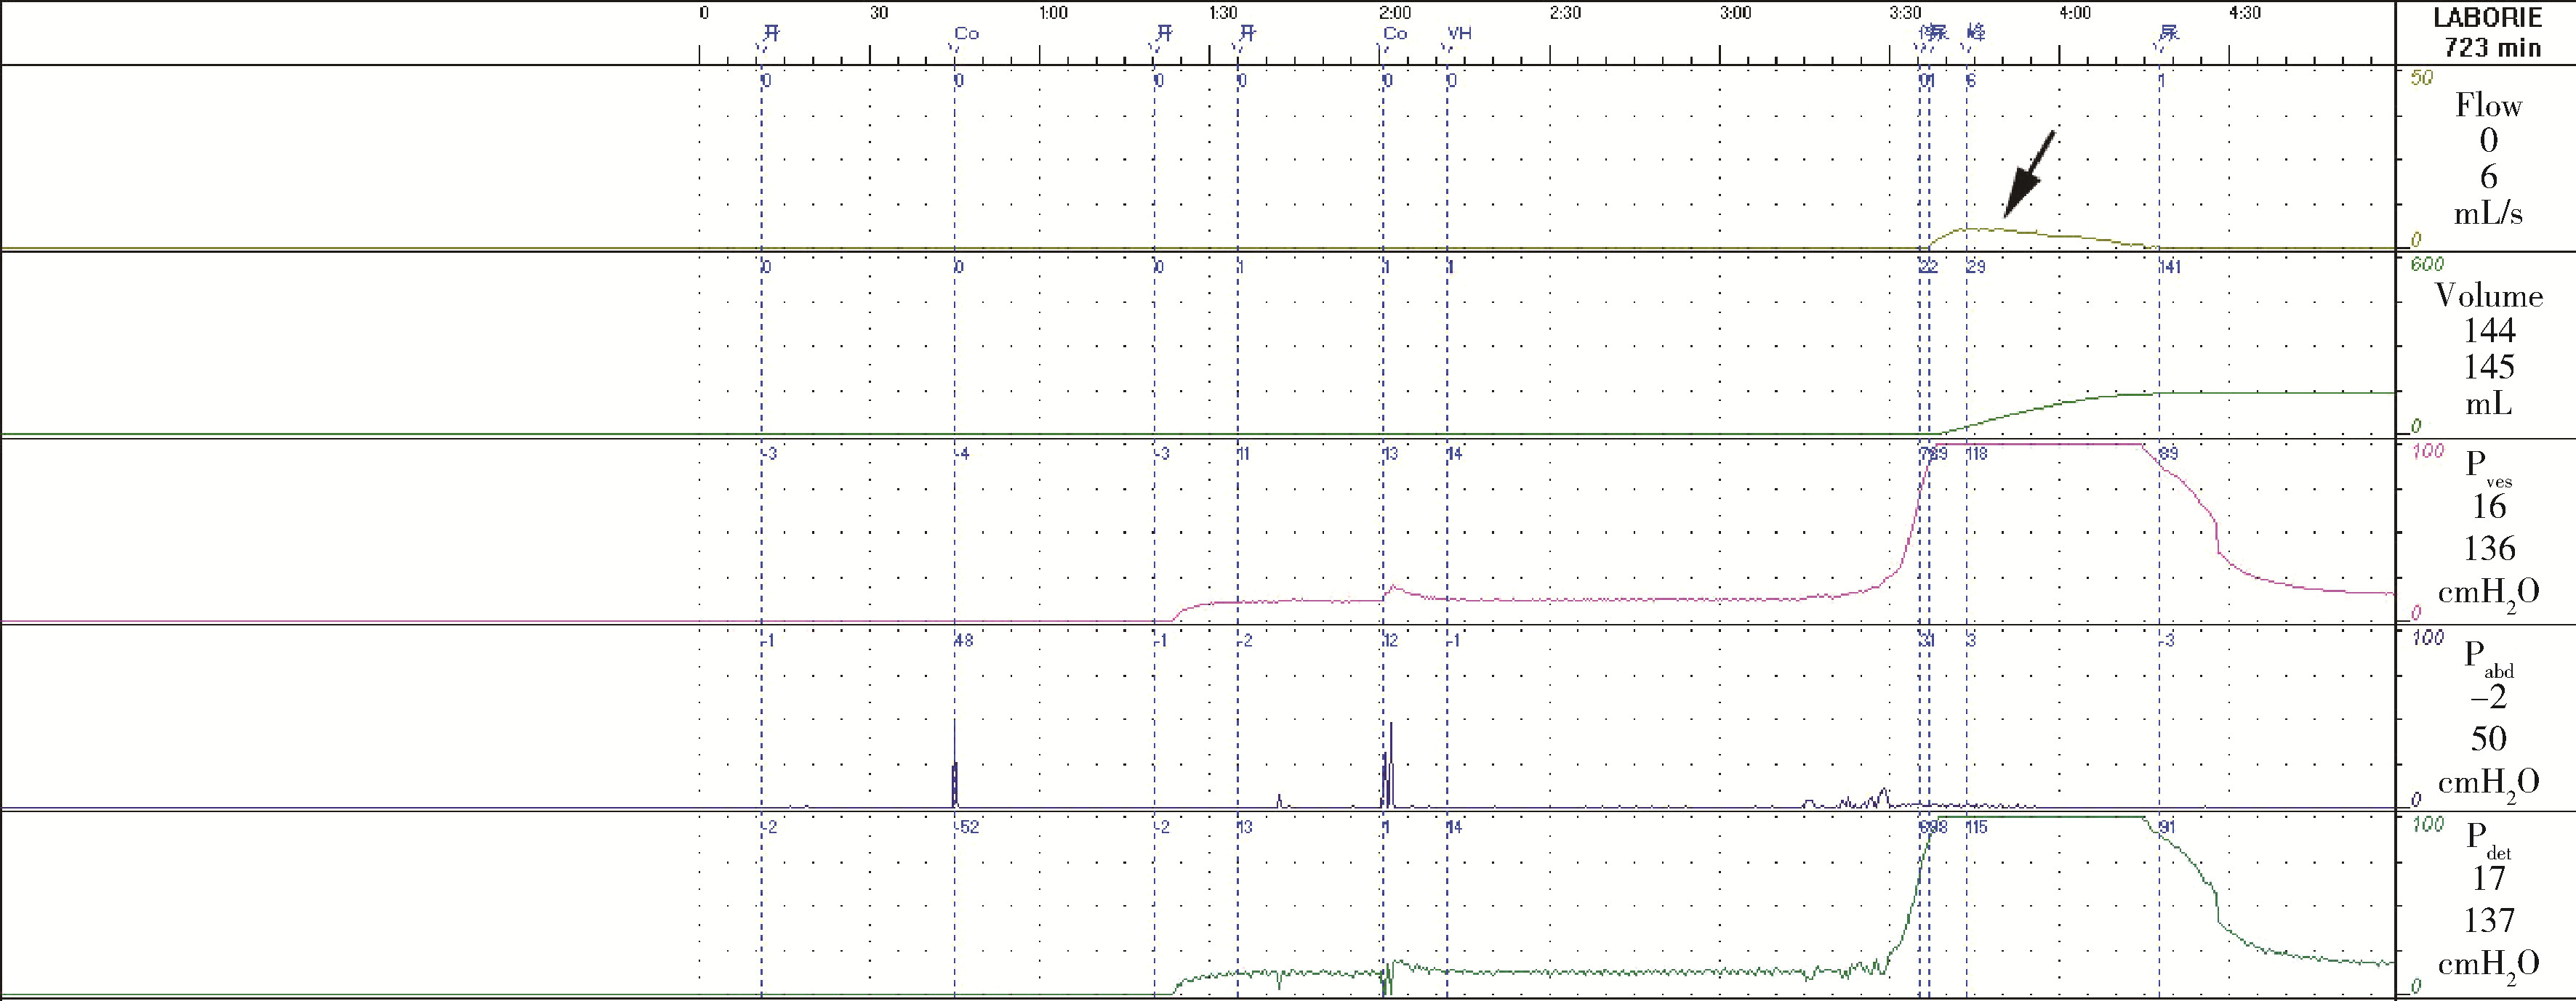The width and height of the screenshot is (2576, 1001).
Task: Click the Volume scale maximum value 600
Action: (2427, 264)
